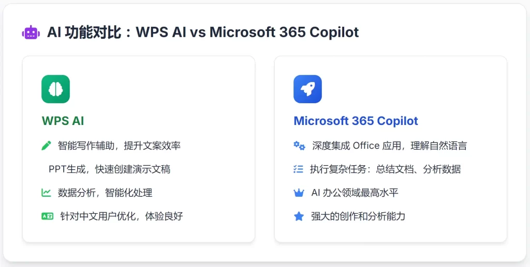Click the 智能写作辅助，提升文案效率 text
Screen dimensions: 530x267
[119, 146]
